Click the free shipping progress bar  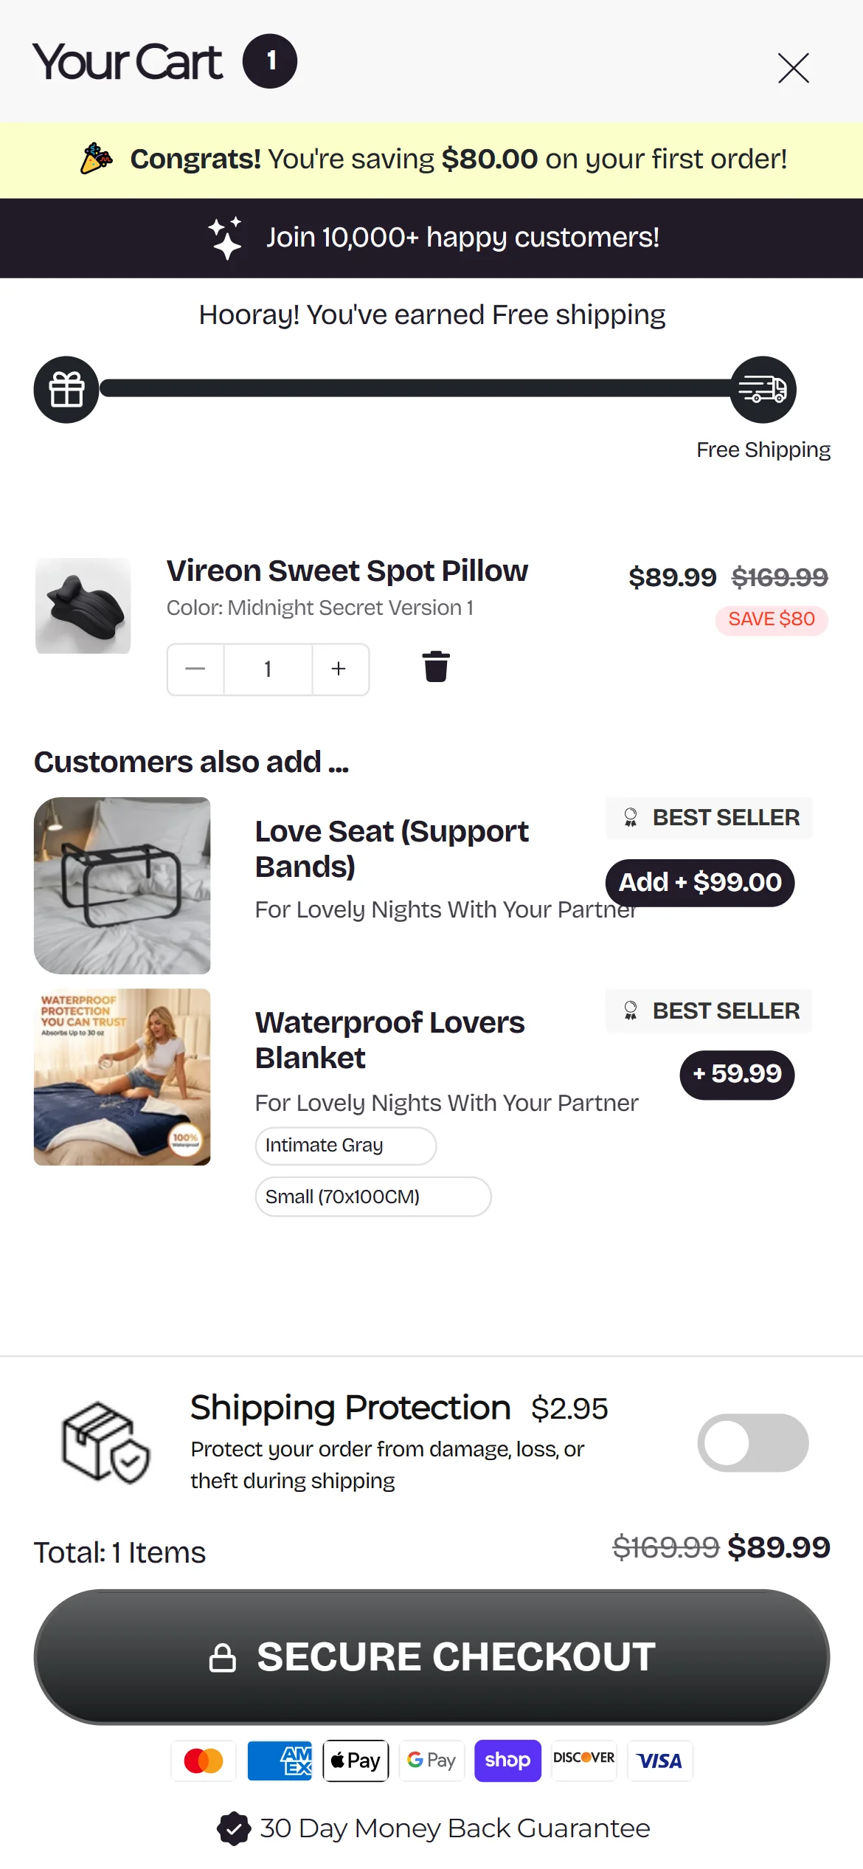tap(413, 388)
